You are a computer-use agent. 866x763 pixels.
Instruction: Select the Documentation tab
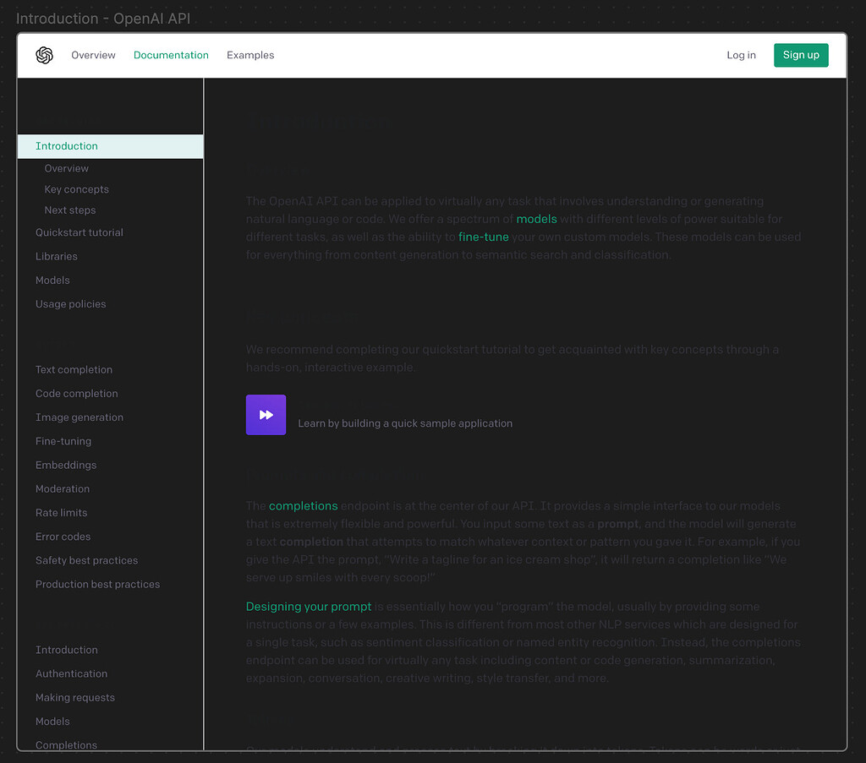click(171, 55)
